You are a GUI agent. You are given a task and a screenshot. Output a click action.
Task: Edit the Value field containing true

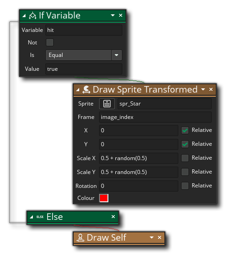pos(84,69)
